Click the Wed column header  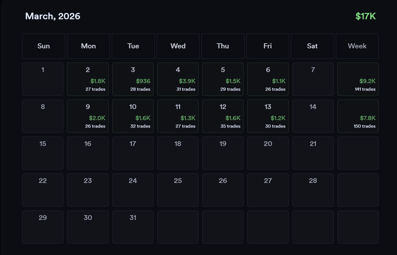(x=178, y=46)
